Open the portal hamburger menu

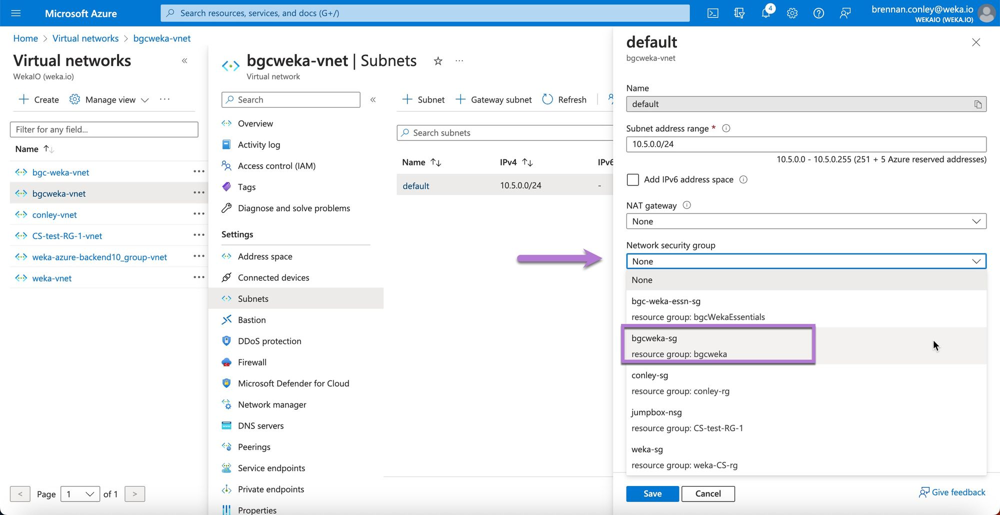coord(16,13)
